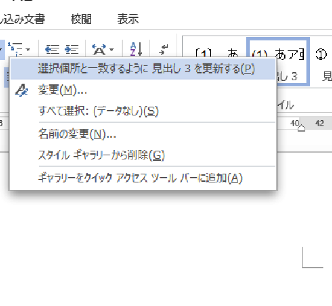332x306 pixels.
Task: Switch to the 表示 ribbon tab
Action: [128, 19]
